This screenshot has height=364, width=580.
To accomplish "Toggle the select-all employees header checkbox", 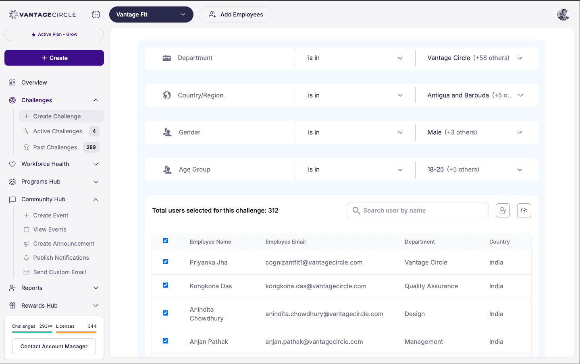I will (165, 241).
